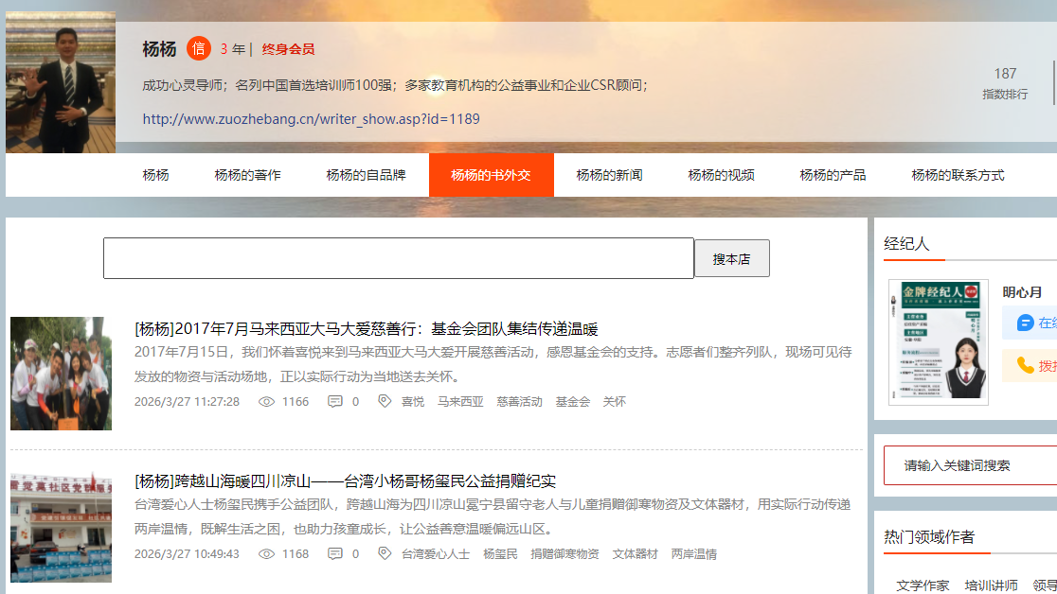Click the orange phone icon
1057x594 pixels.
point(1025,365)
